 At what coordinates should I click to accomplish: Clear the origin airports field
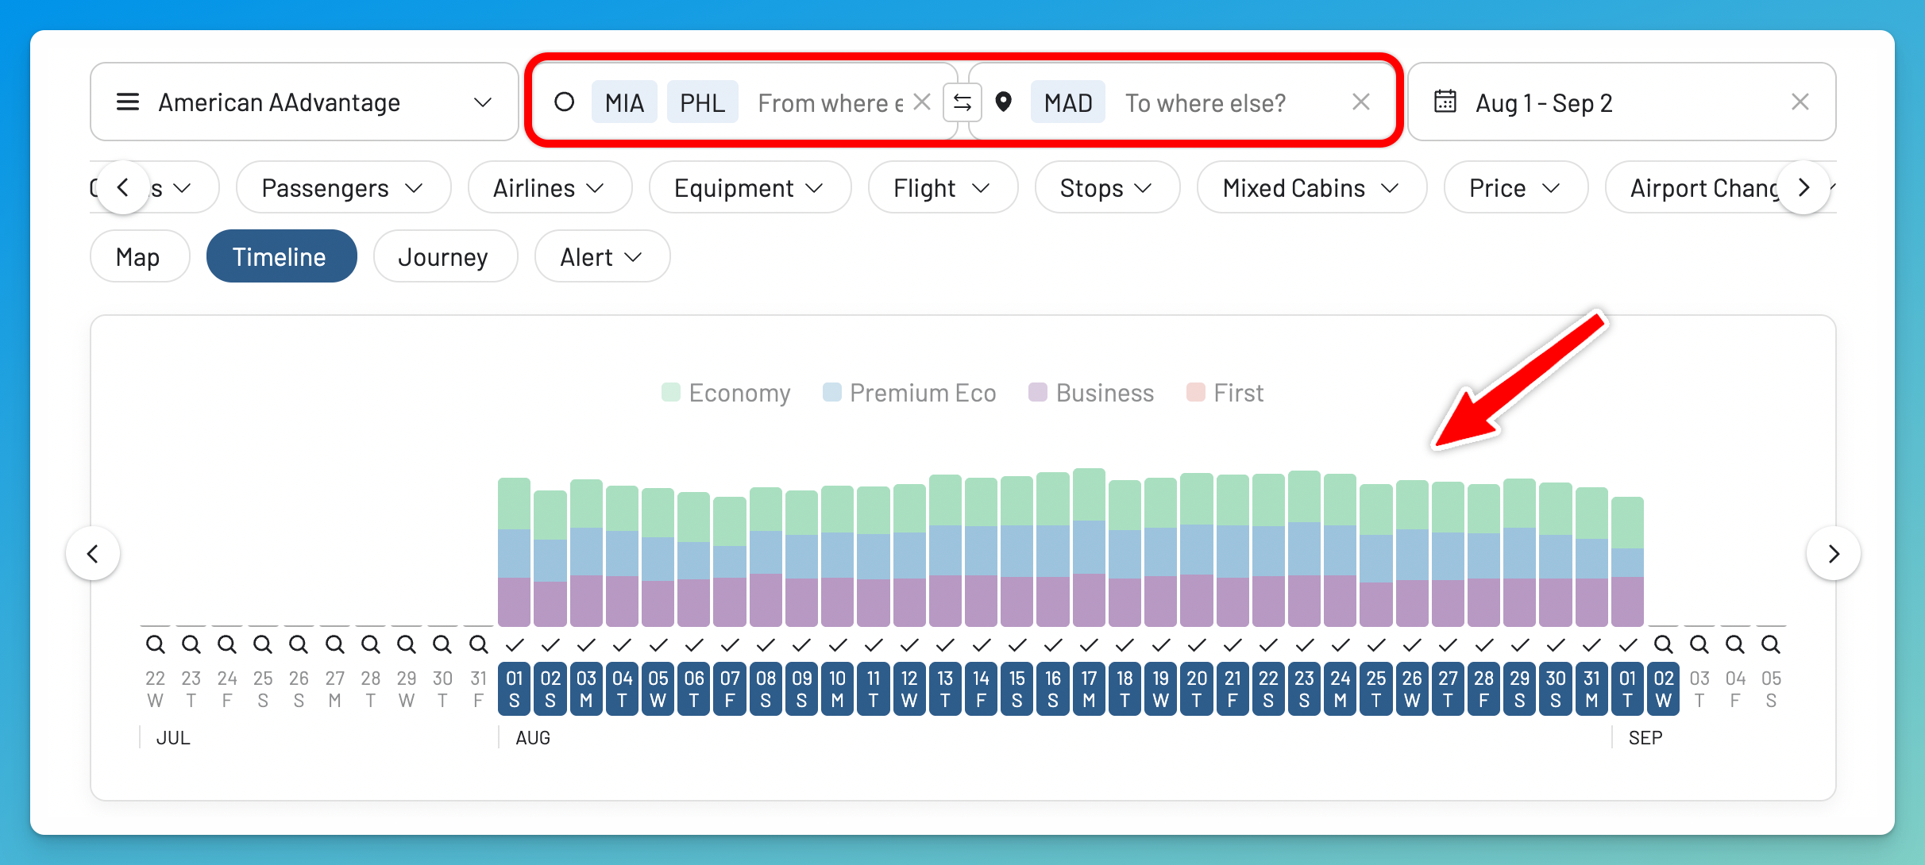[922, 102]
